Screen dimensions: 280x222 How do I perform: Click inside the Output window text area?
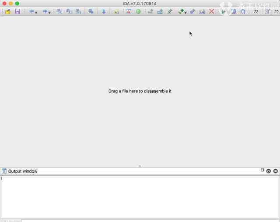(x=140, y=197)
